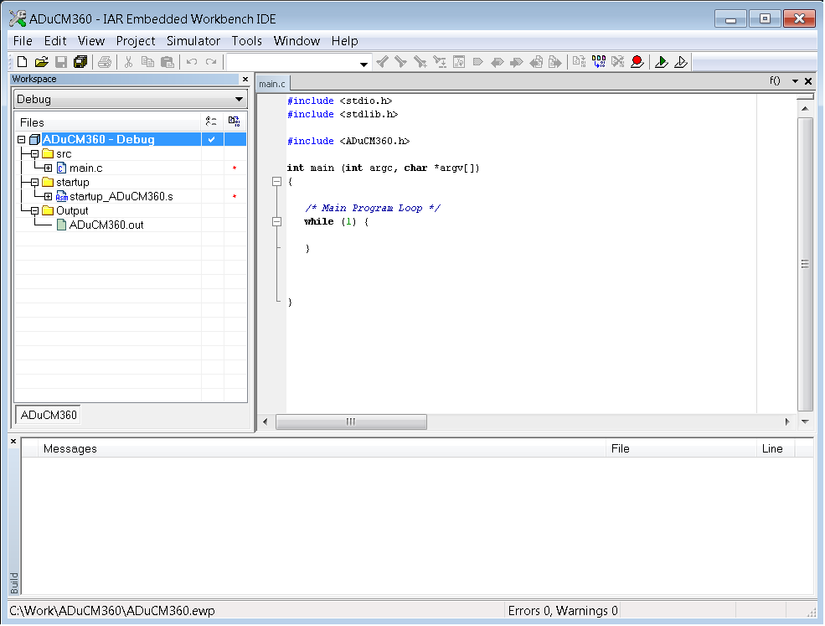Image resolution: width=825 pixels, height=626 pixels.
Task: Click inside the quick search input field
Action: [x=292, y=63]
